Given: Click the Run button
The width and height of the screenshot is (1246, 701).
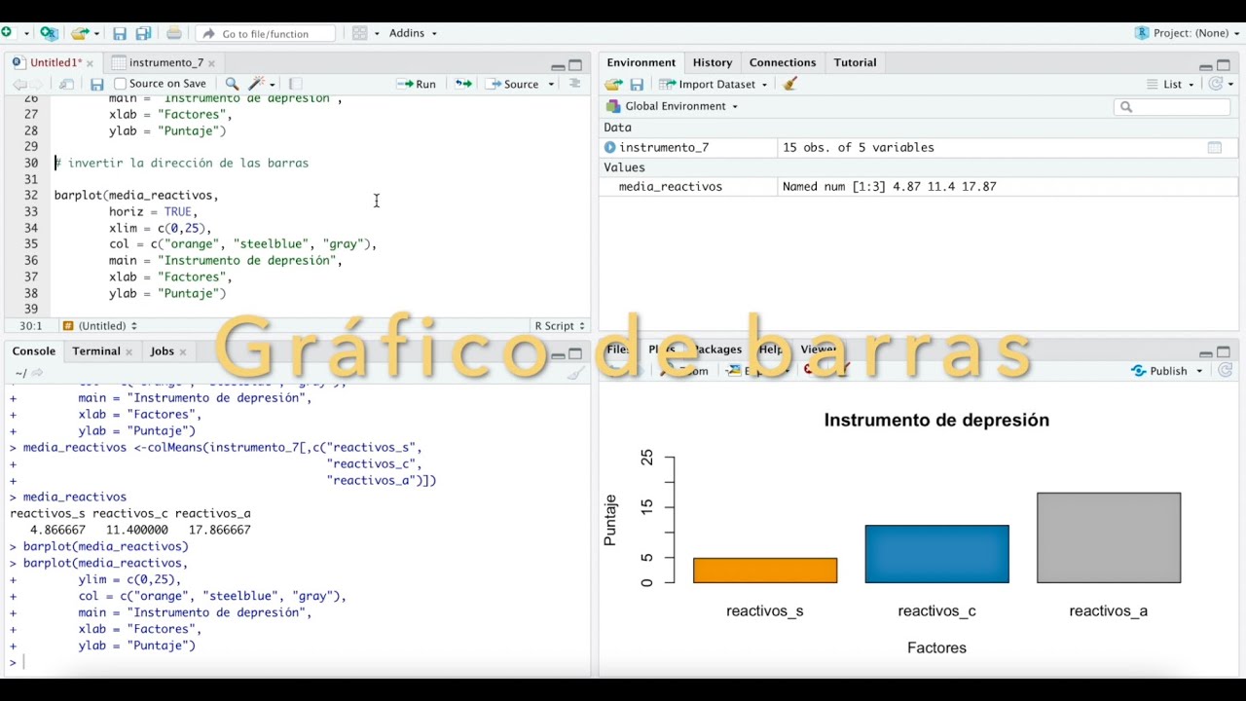Looking at the screenshot, I should point(417,84).
